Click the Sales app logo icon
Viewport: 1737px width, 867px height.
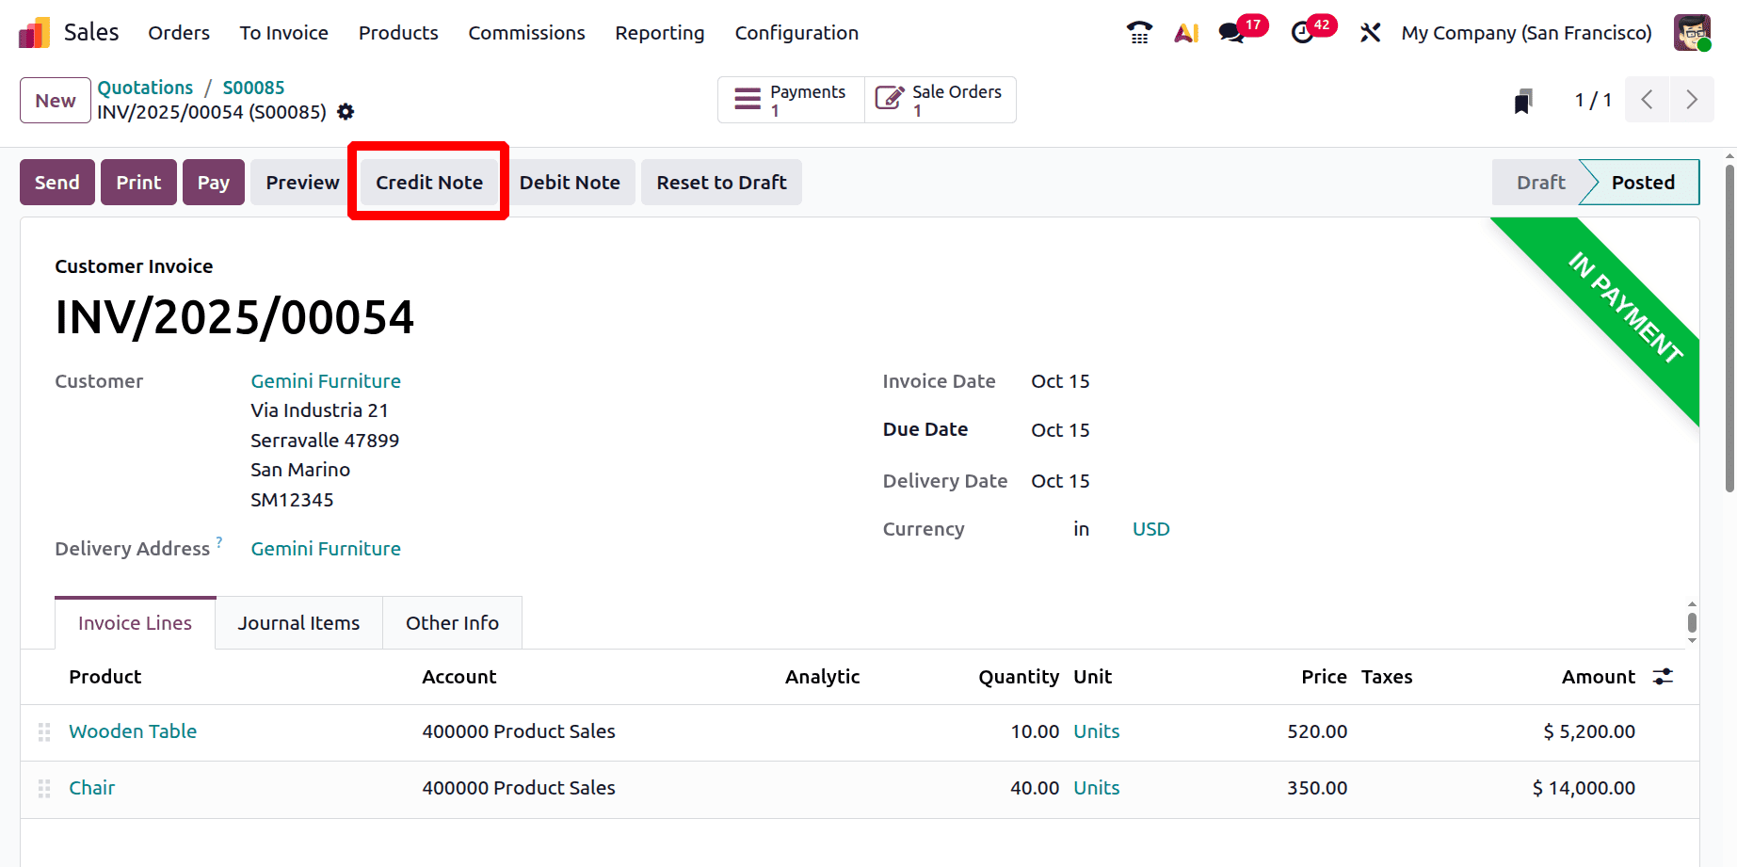[x=34, y=31]
